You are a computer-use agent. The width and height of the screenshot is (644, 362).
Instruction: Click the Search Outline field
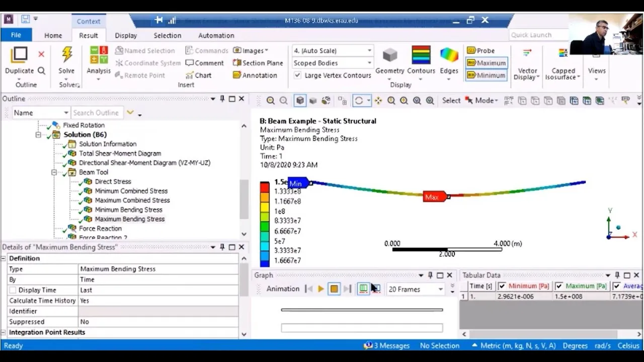pyautogui.click(x=96, y=113)
